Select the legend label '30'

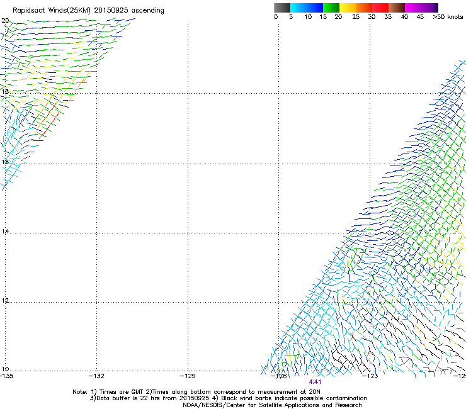tap(372, 17)
